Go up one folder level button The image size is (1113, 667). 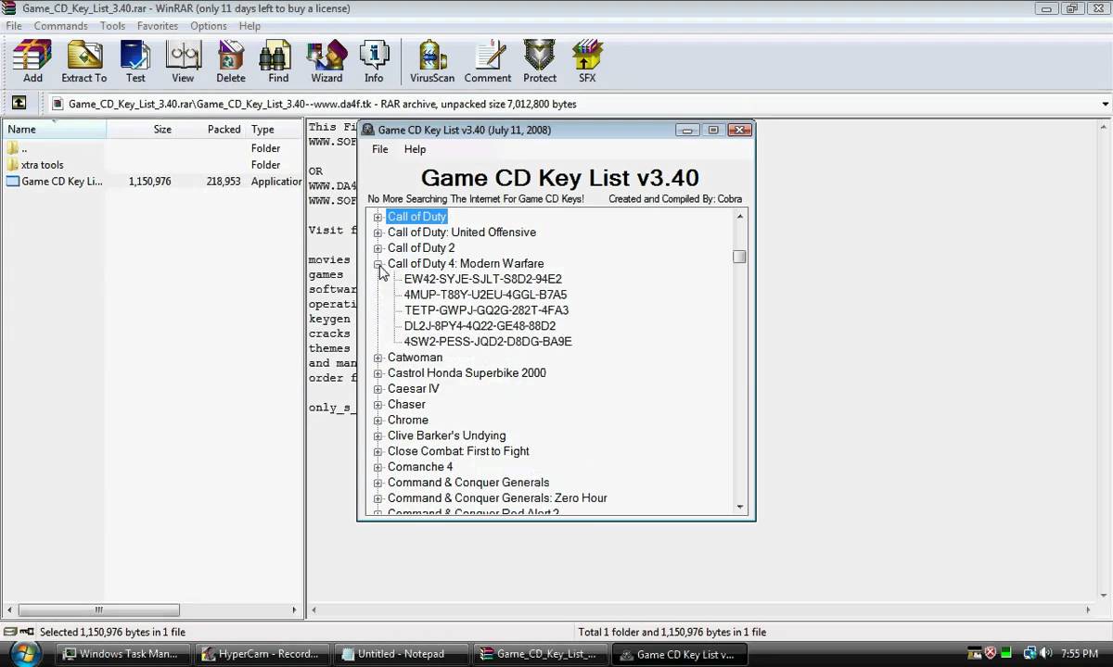(x=19, y=104)
